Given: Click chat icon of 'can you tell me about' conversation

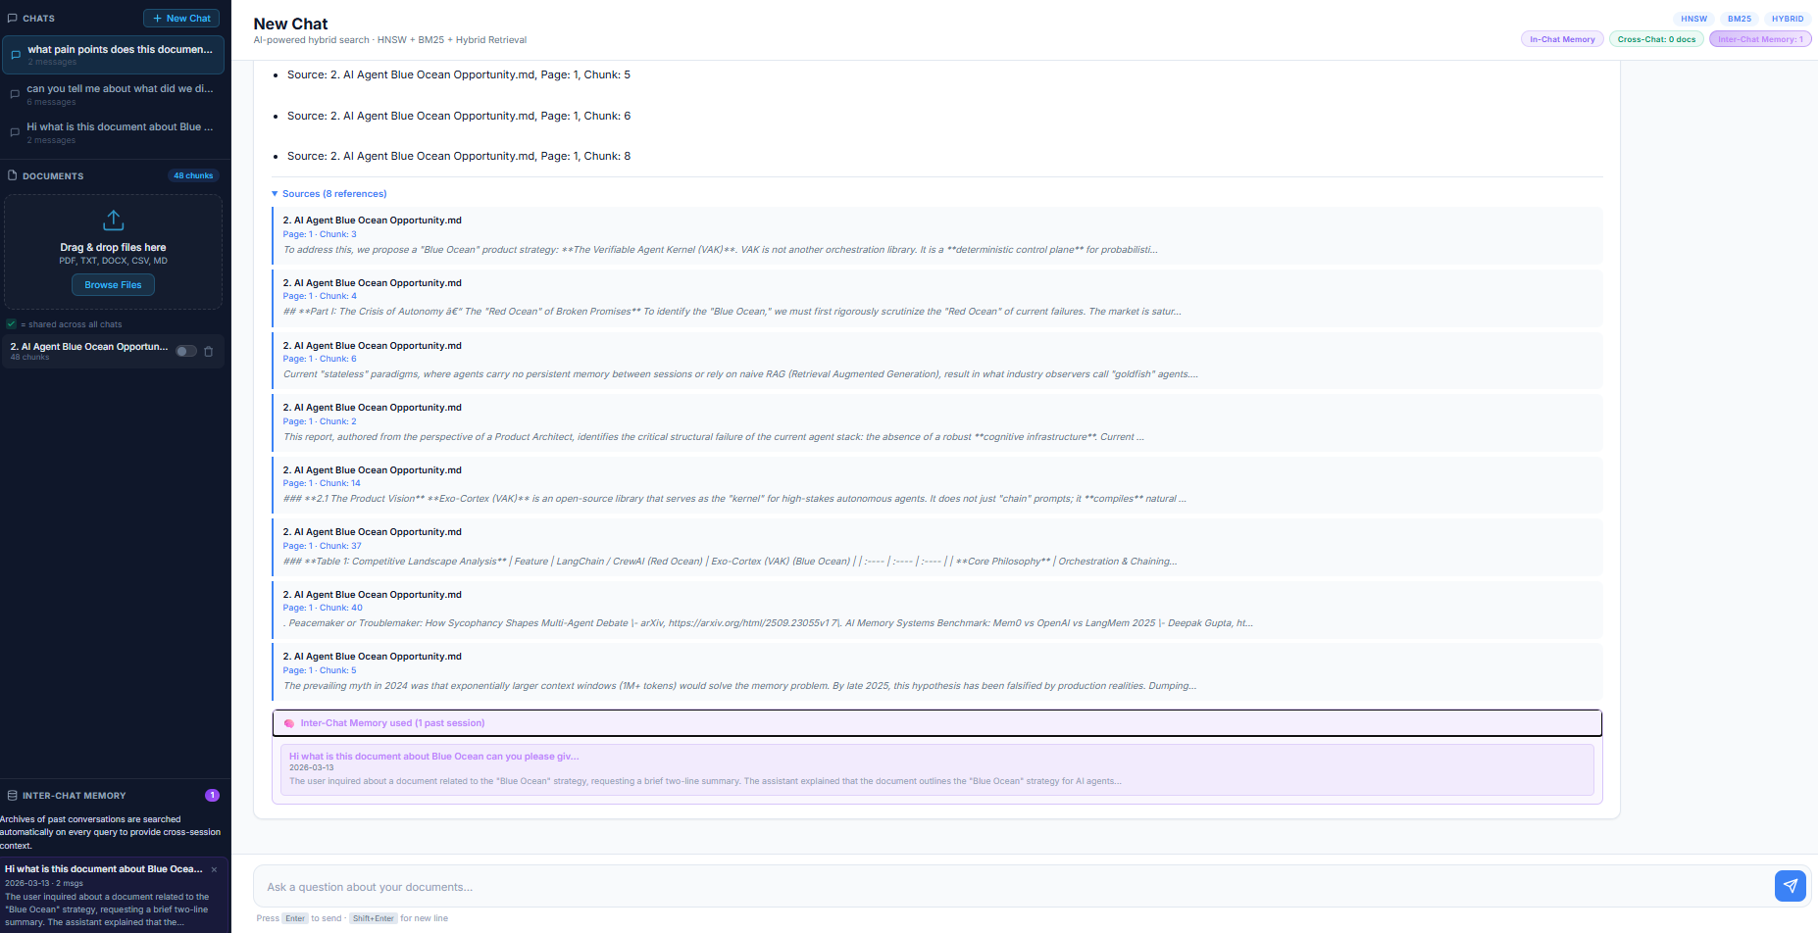Looking at the screenshot, I should coord(15,94).
